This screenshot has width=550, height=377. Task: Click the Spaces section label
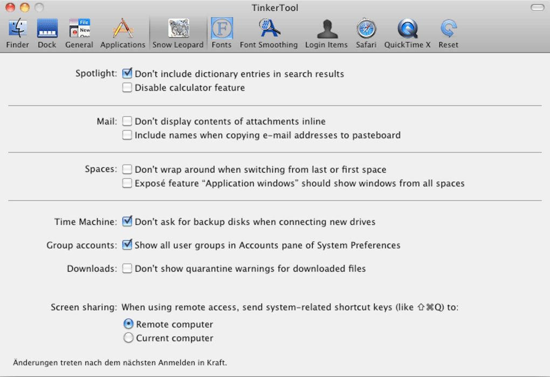click(x=101, y=169)
